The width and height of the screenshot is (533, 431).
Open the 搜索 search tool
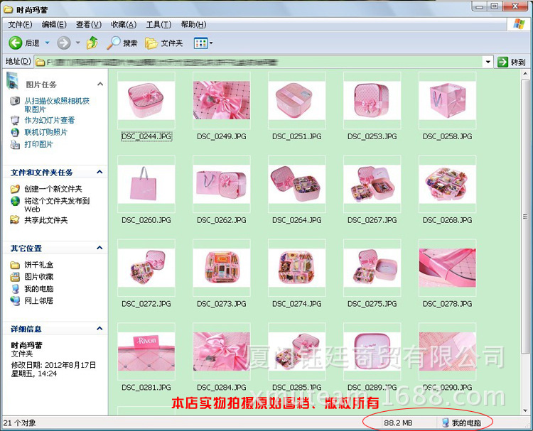(122, 43)
